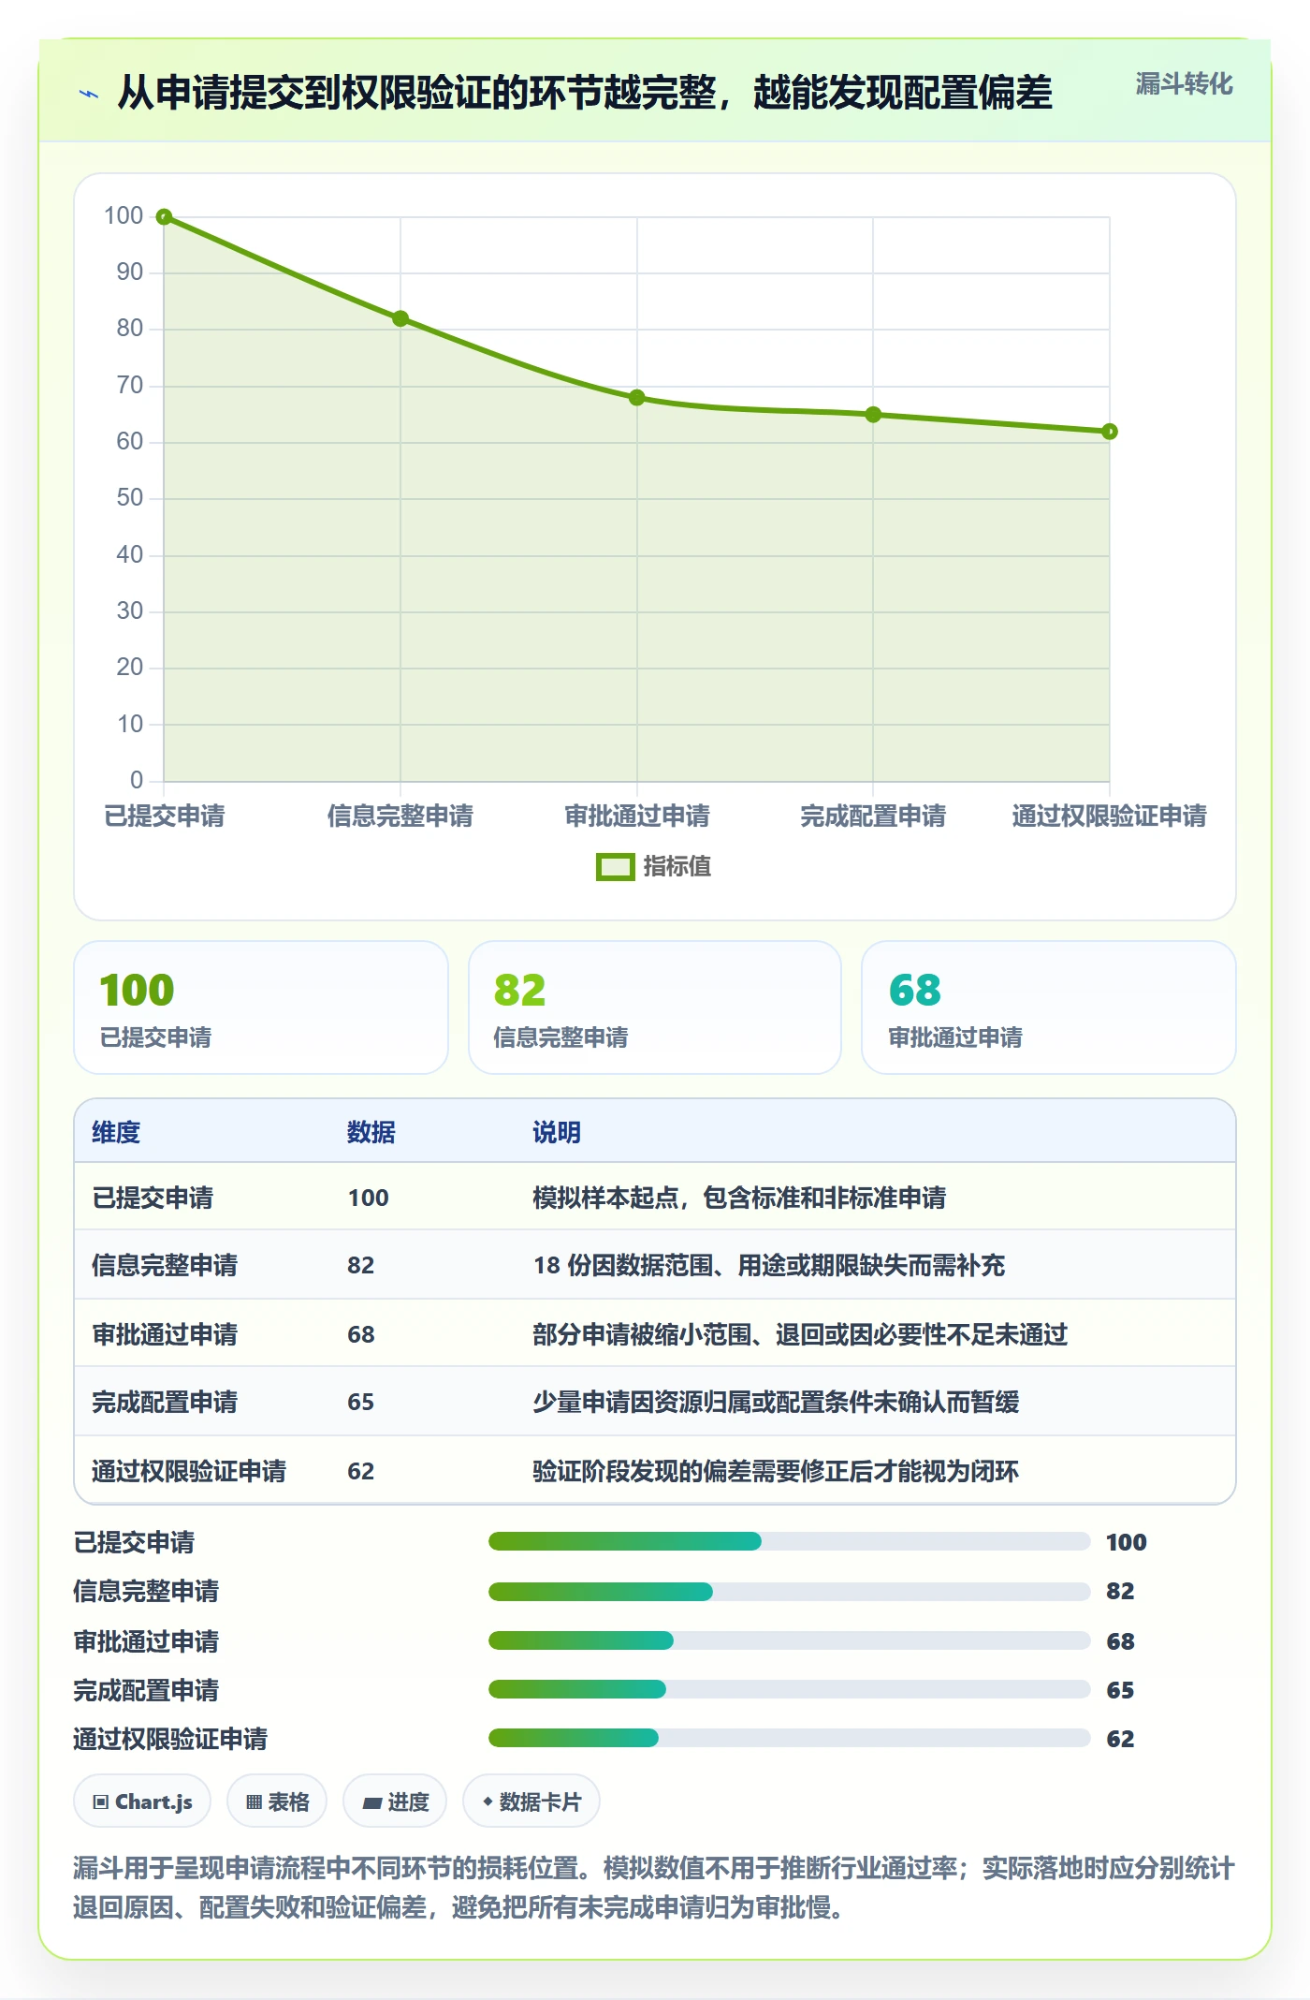Click the footer note paragraph about 漏斗
The image size is (1310, 2000).
pos(654,1888)
